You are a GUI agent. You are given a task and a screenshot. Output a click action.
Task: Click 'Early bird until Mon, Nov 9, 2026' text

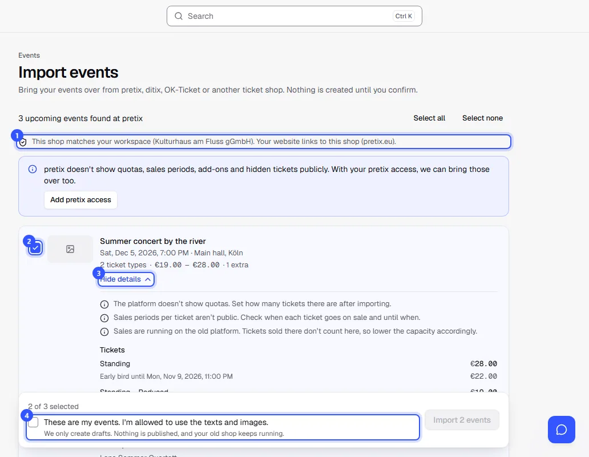click(167, 376)
